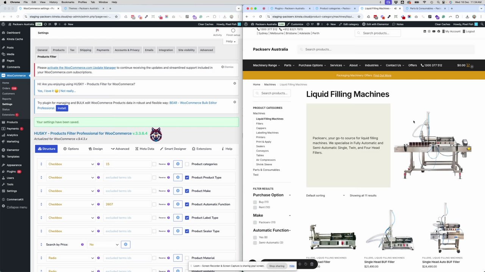The width and height of the screenshot is (485, 272).
Task: Click the 'Yes, I love it' link
Action: coord(48,91)
